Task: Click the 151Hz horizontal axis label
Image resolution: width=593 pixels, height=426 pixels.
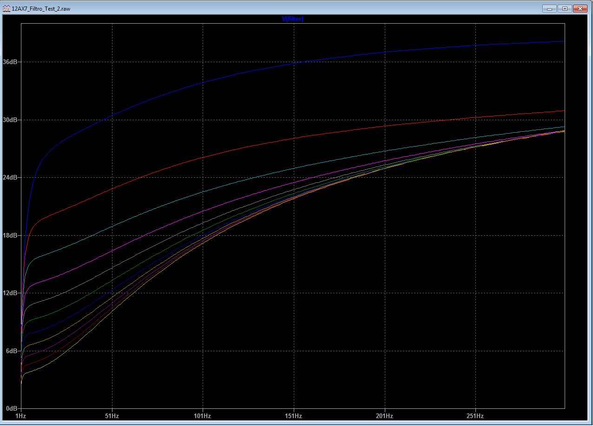Action: click(x=294, y=415)
